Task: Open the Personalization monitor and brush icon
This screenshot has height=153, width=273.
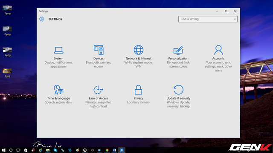Action: coord(178,50)
